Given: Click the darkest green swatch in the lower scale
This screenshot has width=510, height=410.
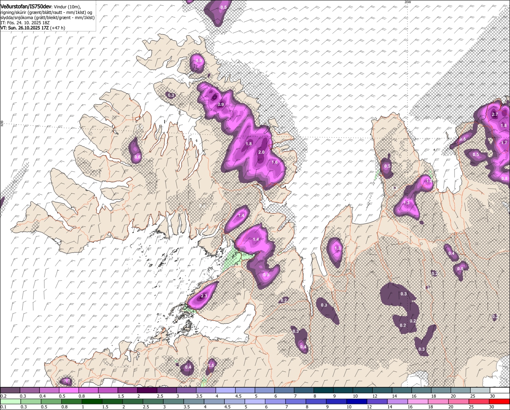Looking at the screenshot, I should [x=92, y=402].
